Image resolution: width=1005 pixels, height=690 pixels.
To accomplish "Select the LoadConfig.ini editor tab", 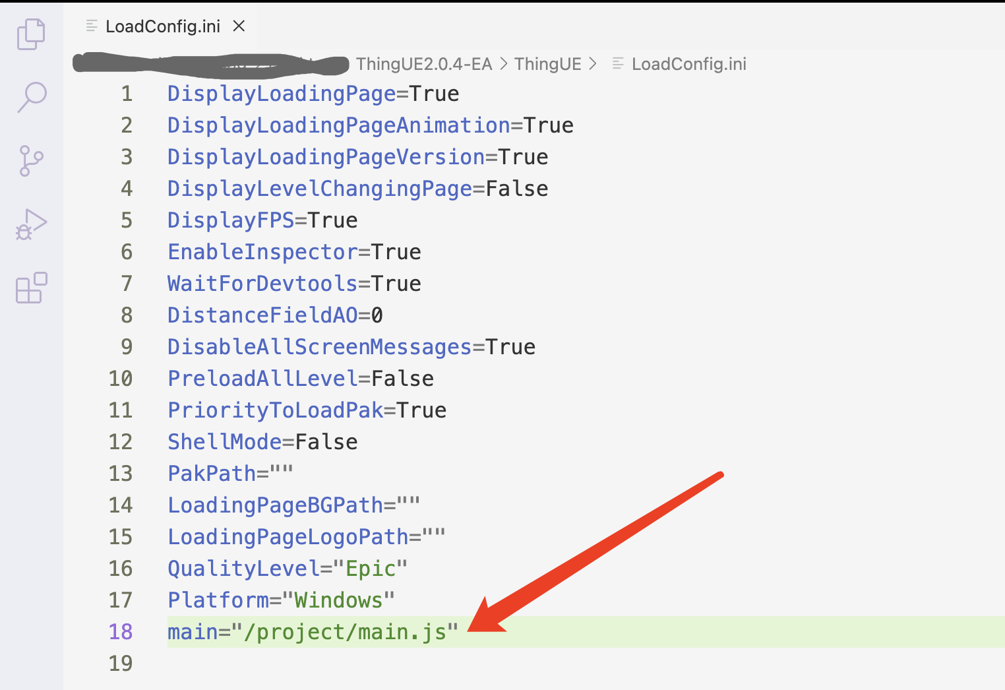I will (x=160, y=26).
